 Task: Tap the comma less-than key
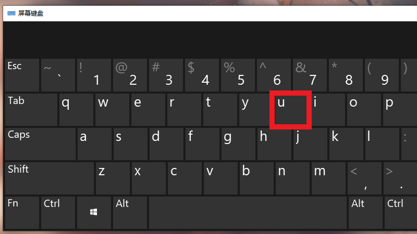(x=364, y=178)
